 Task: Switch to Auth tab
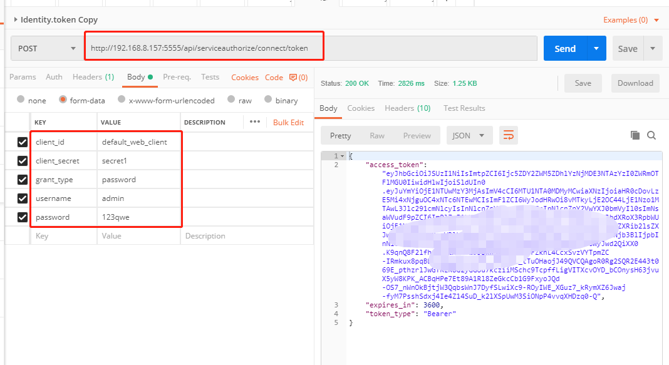tap(54, 77)
